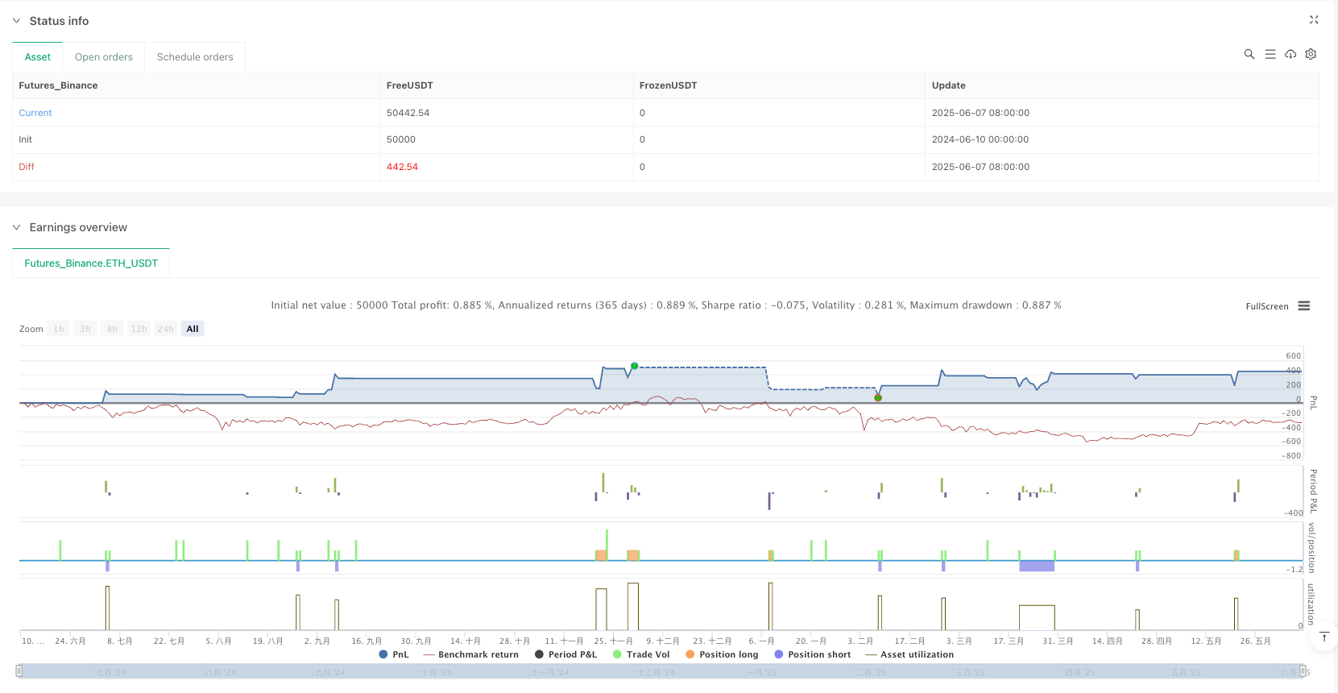Click the search icon above the asset table

point(1249,54)
